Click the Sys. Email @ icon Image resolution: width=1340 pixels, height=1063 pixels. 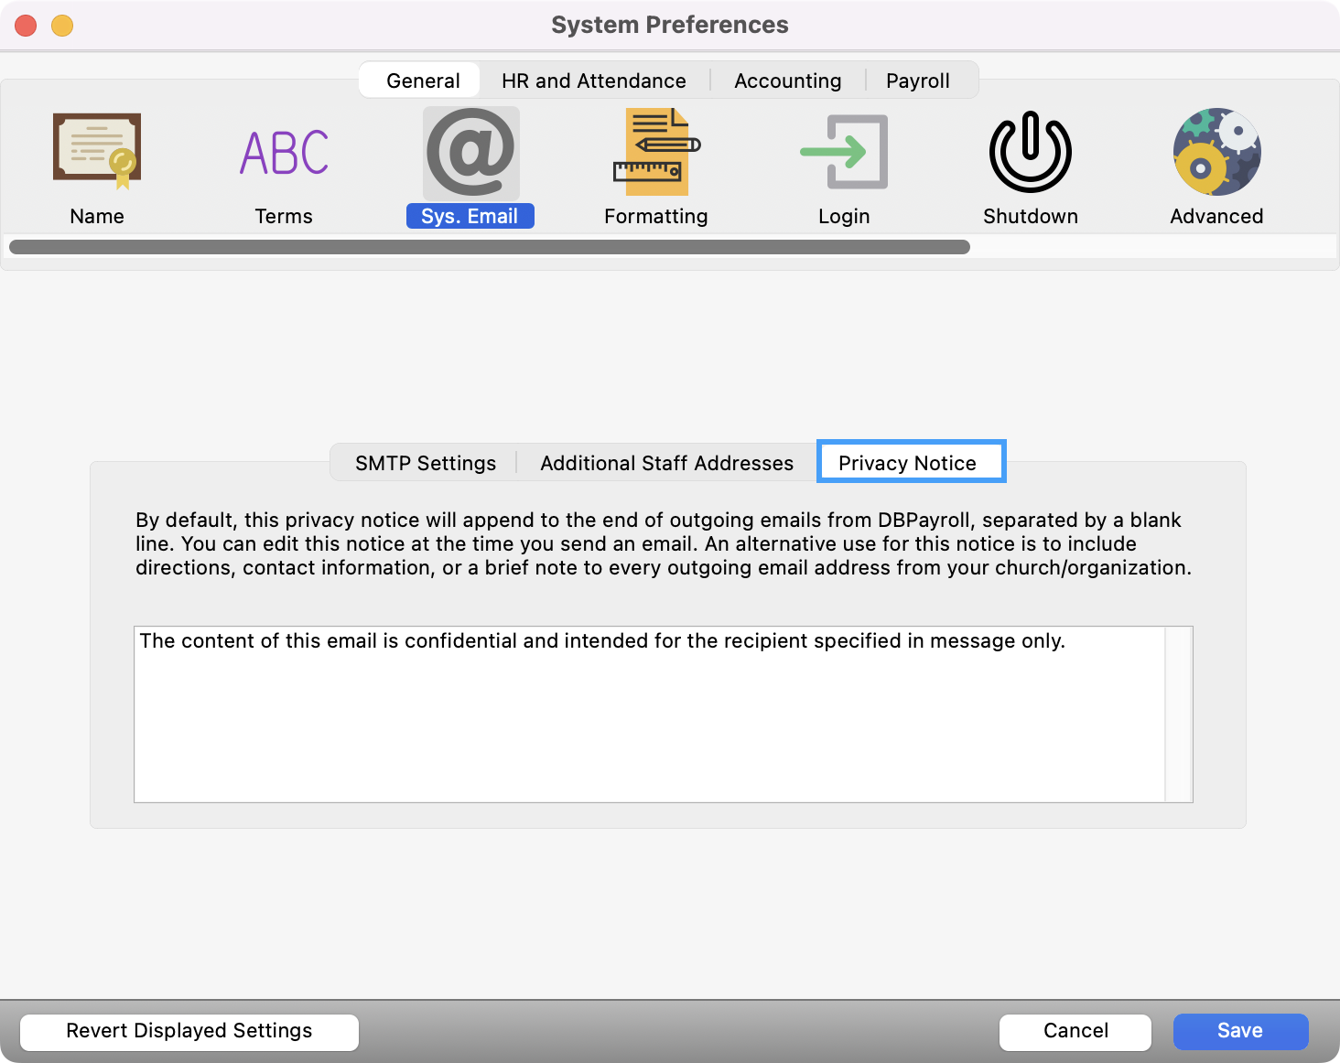tap(470, 152)
